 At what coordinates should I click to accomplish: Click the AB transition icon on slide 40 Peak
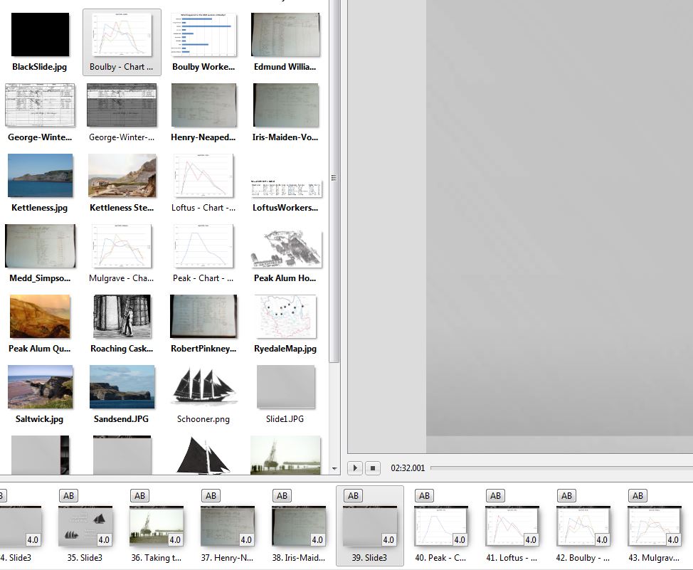click(x=425, y=496)
